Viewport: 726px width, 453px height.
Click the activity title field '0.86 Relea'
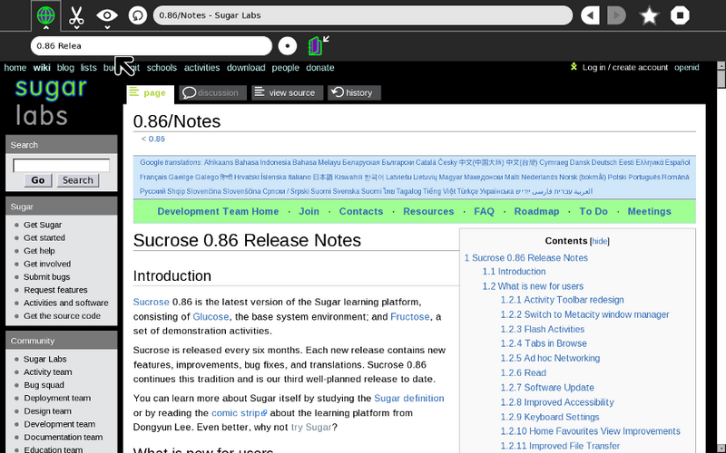coord(151,45)
